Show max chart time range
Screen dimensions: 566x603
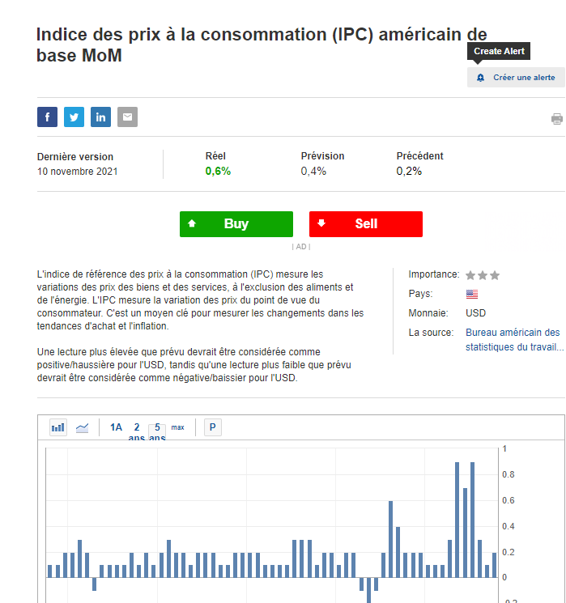pos(178,427)
